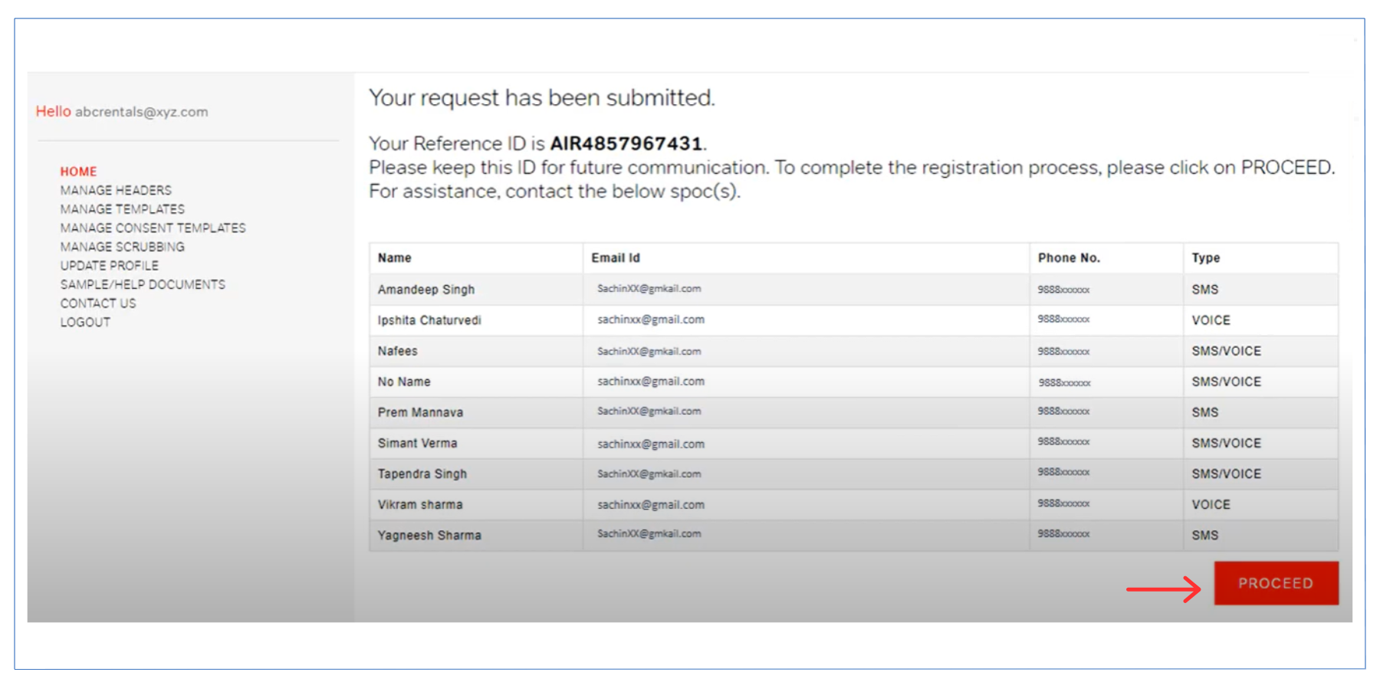Screen dimensions: 1380x682
Task: Open Update Profile page
Action: (x=110, y=266)
